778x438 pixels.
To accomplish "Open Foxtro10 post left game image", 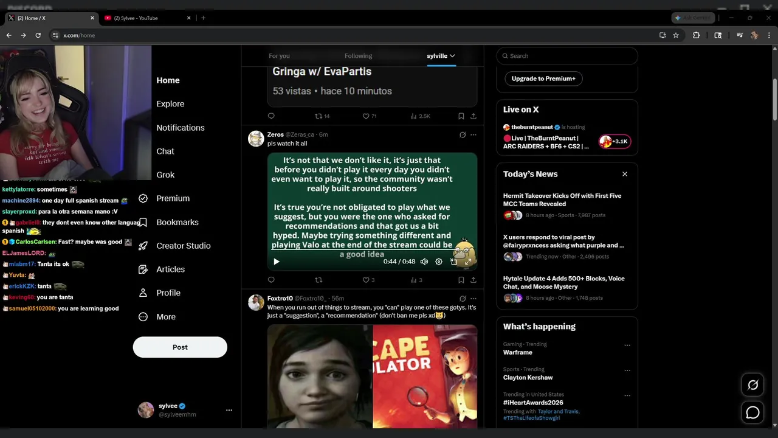I will [x=319, y=377].
